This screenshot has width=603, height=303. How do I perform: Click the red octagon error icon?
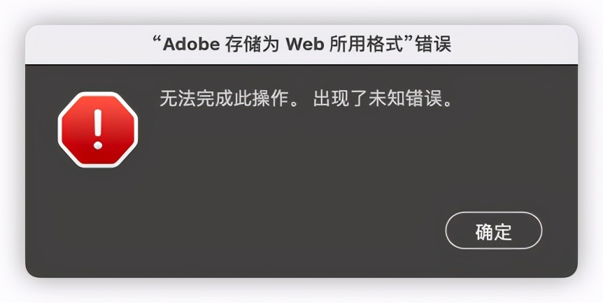[x=98, y=130]
